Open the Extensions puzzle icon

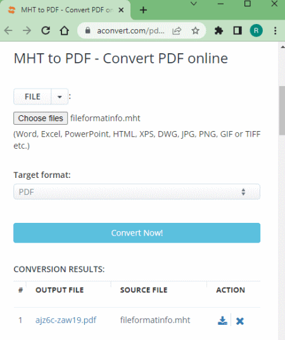(x=218, y=30)
